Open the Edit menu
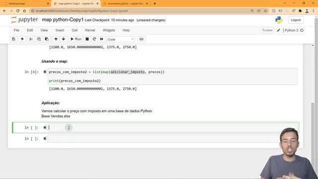 (30, 30)
